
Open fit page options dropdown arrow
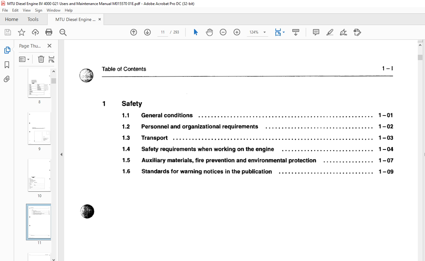284,32
